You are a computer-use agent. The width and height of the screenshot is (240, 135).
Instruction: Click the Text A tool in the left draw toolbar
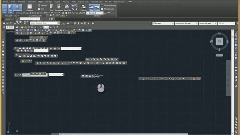3,90
